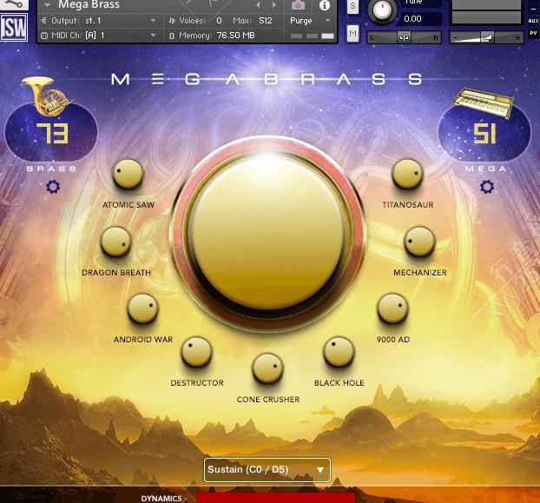The image size is (540, 503).
Task: Click the Mechanizer knob
Action: click(x=419, y=242)
